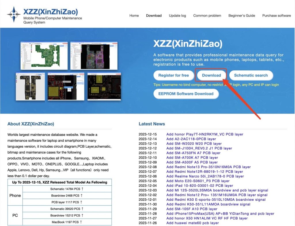
Task: Open the Purchase software page
Action: point(276,16)
